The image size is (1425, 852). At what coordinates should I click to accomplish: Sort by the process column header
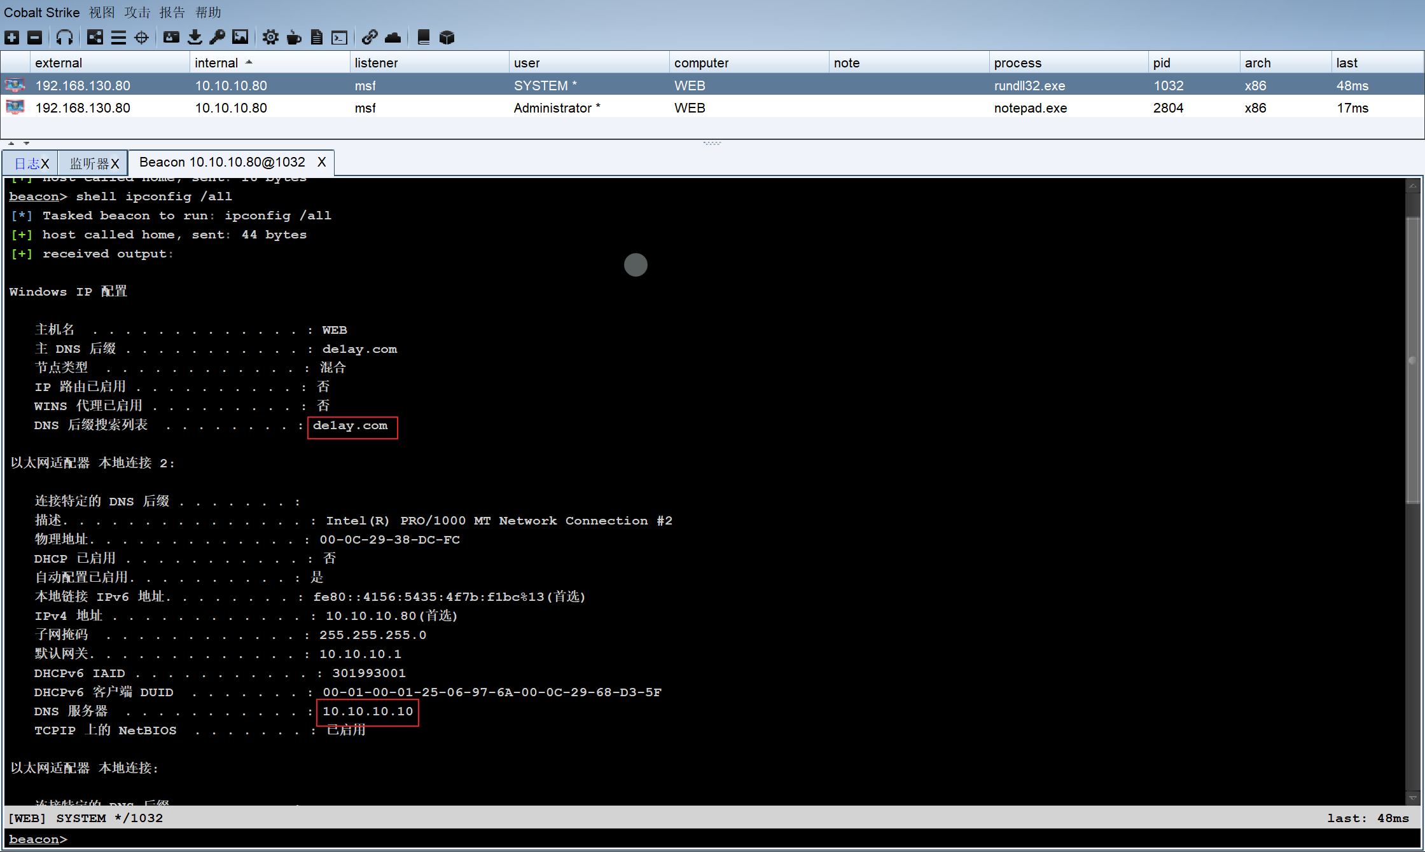[1069, 62]
